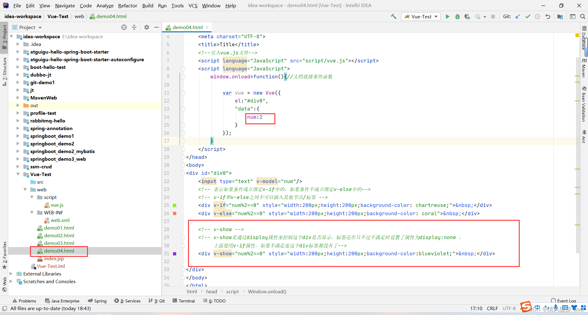Open the Problems tool window

click(x=24, y=301)
